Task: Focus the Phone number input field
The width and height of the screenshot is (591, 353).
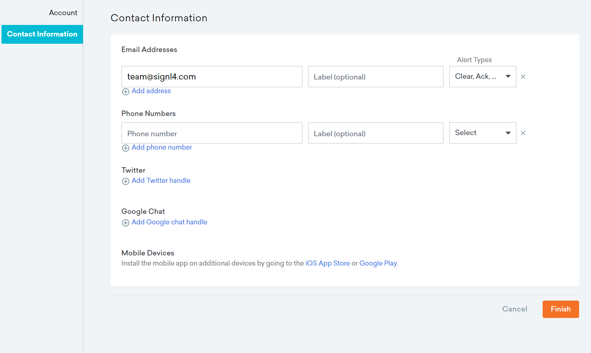Action: click(x=212, y=133)
